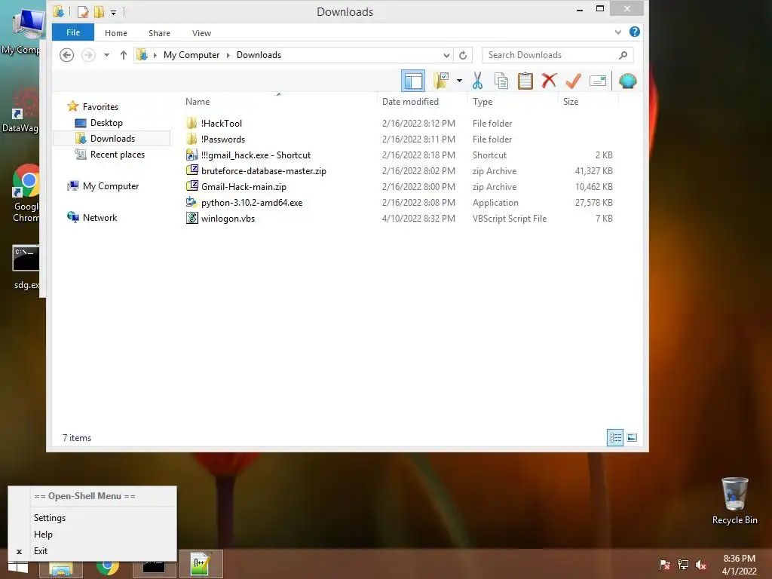Select the My Computer breadcrumb
The image size is (772, 579).
(x=191, y=55)
